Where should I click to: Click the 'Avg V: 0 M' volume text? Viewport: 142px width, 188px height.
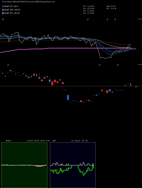coord(111,6)
